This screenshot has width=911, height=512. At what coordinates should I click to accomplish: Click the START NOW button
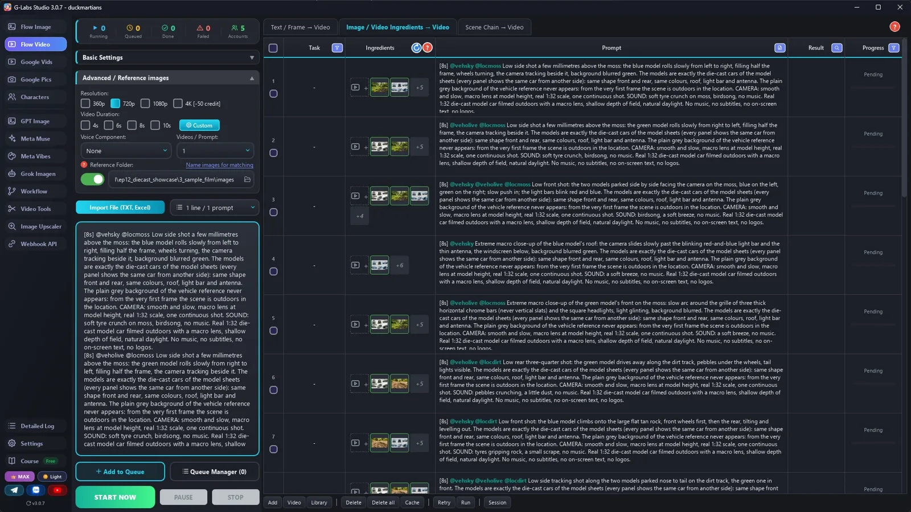click(115, 497)
